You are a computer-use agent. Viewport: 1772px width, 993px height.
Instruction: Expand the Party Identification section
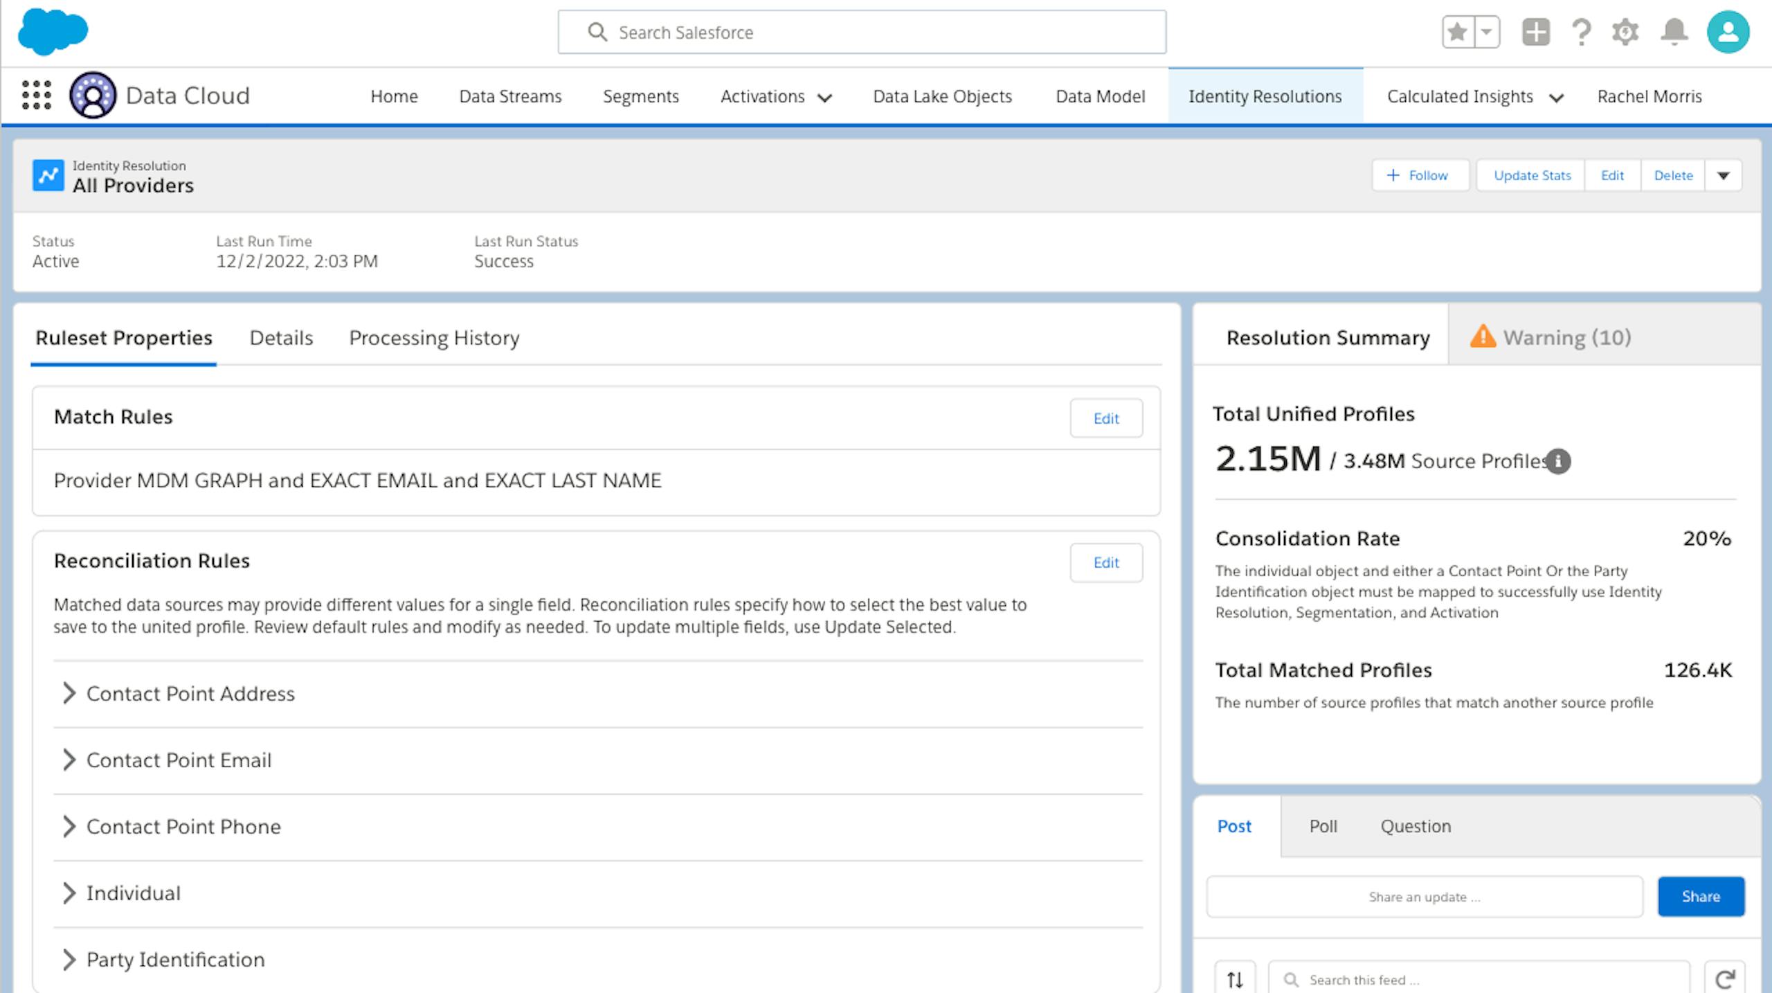(x=69, y=959)
